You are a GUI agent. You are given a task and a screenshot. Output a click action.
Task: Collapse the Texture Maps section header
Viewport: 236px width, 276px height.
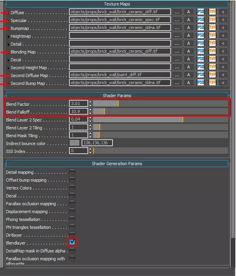point(117,4)
